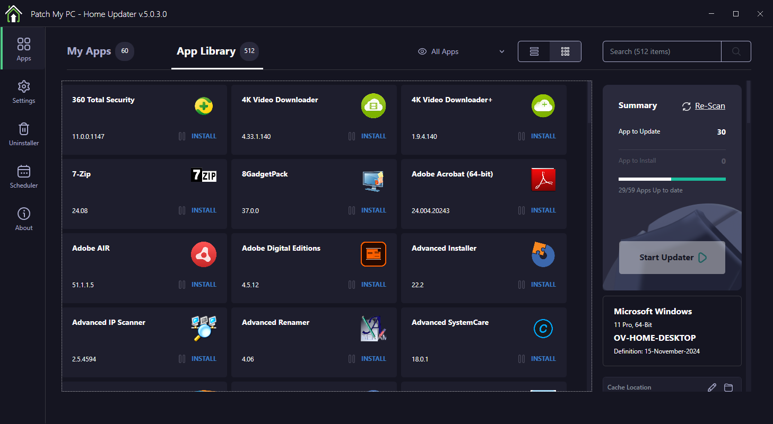
Task: Install Advanced SystemCare
Action: click(543, 359)
